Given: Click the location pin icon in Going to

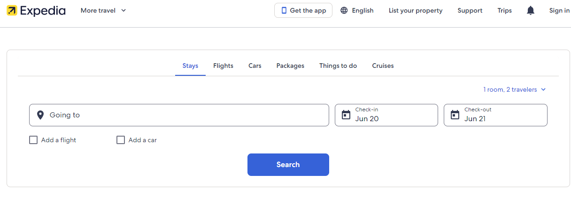Looking at the screenshot, I should tap(40, 115).
